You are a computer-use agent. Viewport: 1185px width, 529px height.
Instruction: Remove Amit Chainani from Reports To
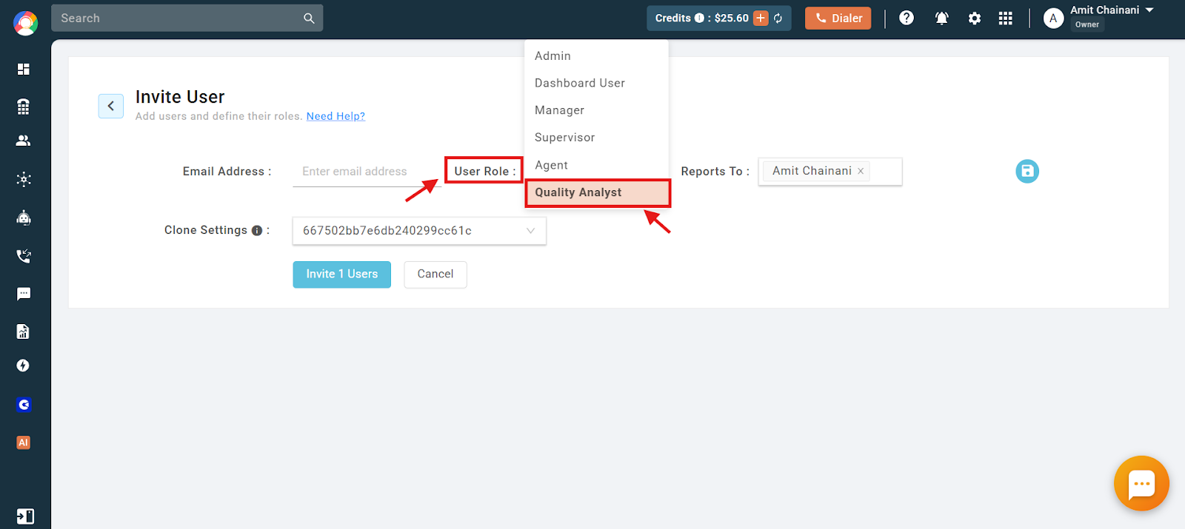coord(861,171)
